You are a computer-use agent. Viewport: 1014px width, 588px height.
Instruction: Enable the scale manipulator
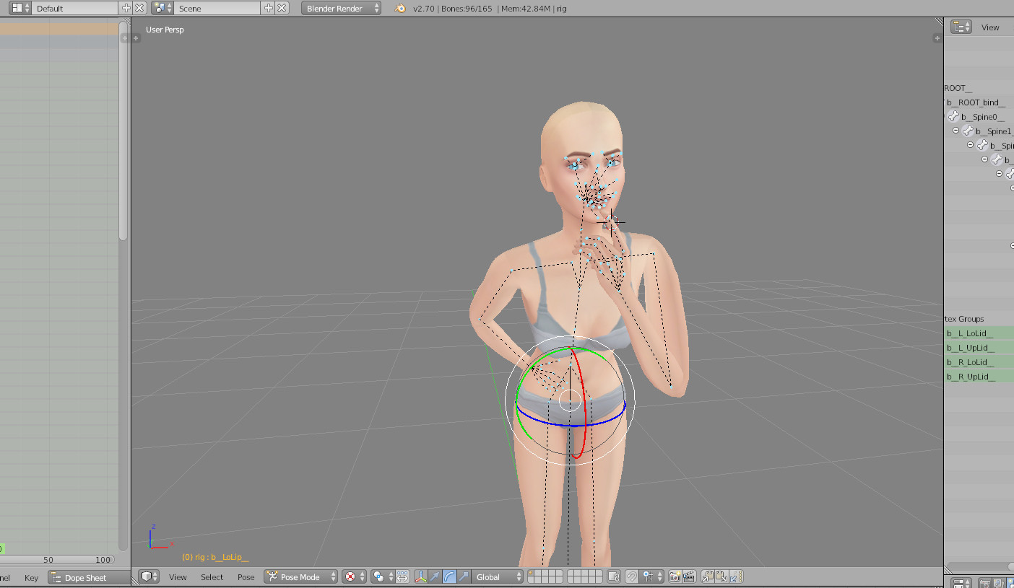pos(464,576)
